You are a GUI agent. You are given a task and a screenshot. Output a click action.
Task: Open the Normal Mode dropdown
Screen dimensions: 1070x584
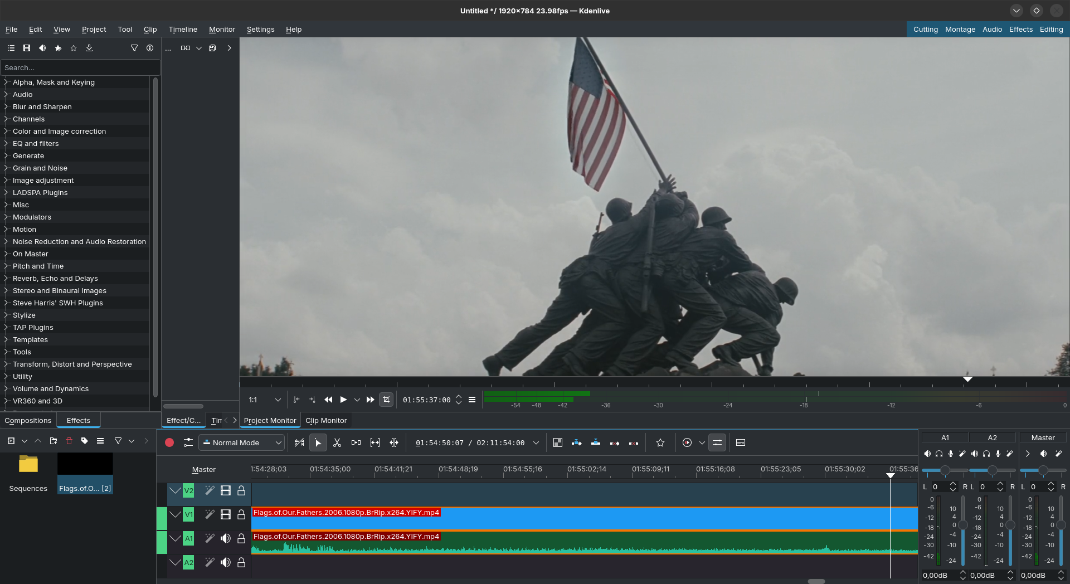[242, 442]
